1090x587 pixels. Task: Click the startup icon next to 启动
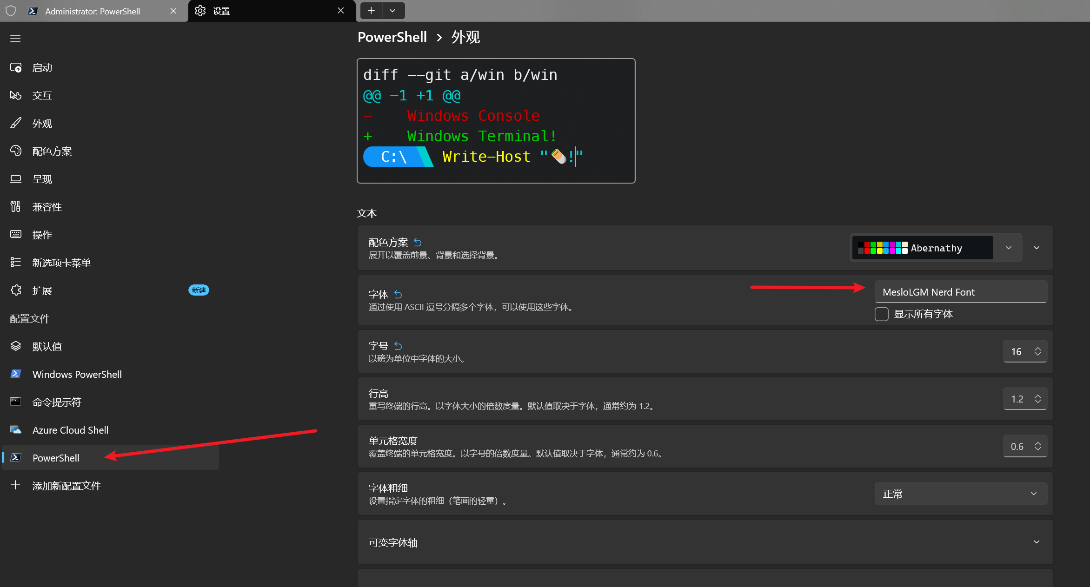(16, 68)
